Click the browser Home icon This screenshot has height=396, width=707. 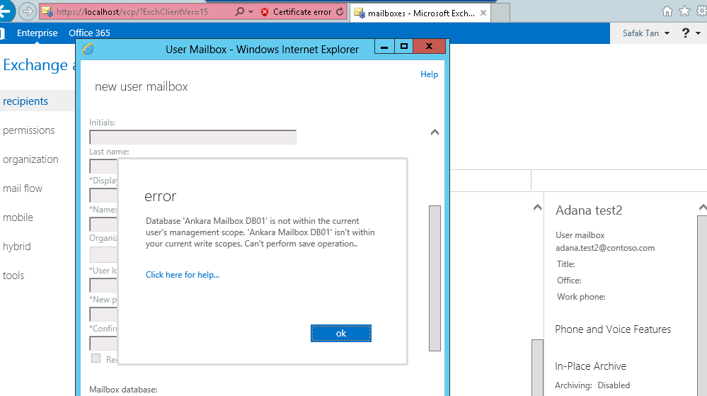[667, 11]
